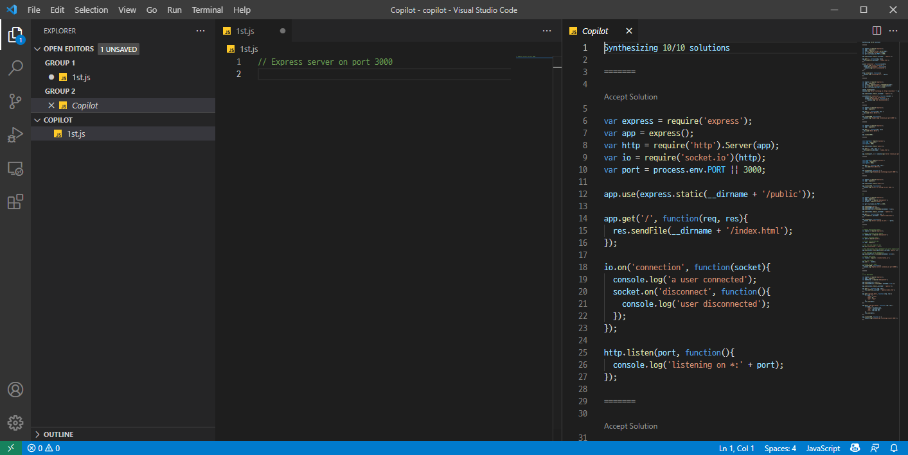Viewport: 908px width, 455px height.
Task: Accept the second Copilot solution near line 31
Action: 630,426
